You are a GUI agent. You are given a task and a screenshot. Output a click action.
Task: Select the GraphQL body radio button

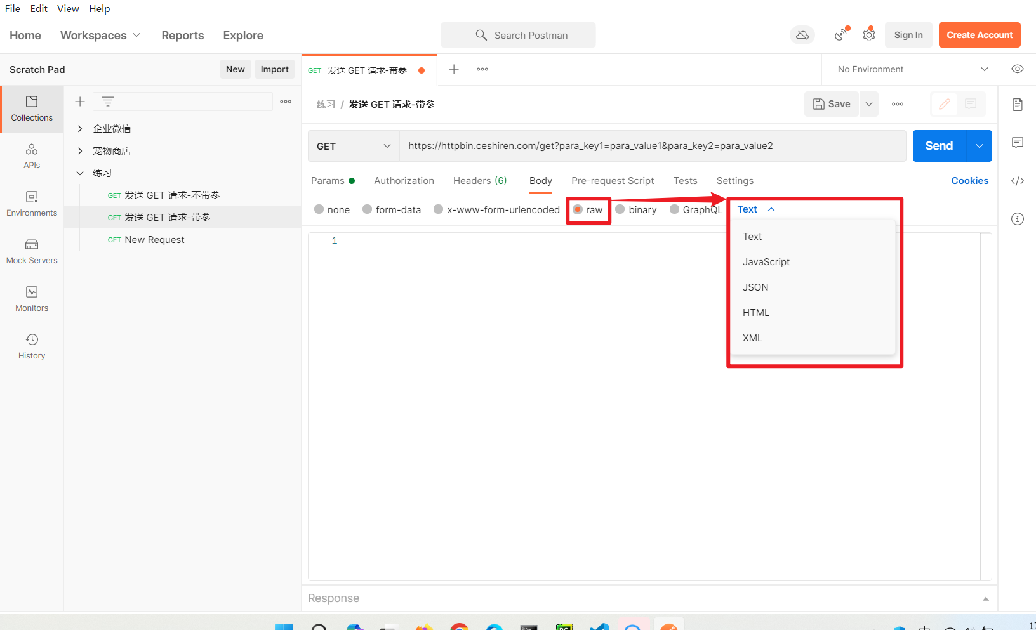click(674, 209)
